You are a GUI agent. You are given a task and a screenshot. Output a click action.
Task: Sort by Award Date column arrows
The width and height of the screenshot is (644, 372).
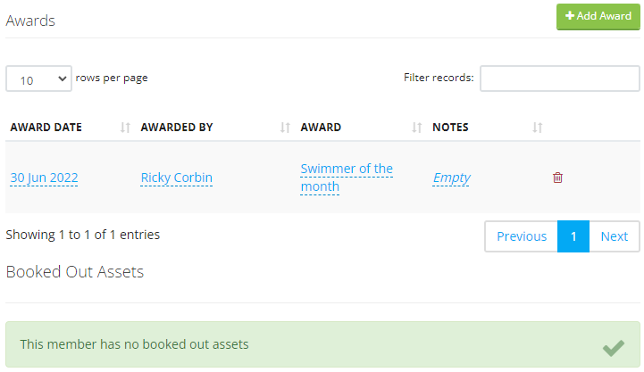(x=125, y=128)
